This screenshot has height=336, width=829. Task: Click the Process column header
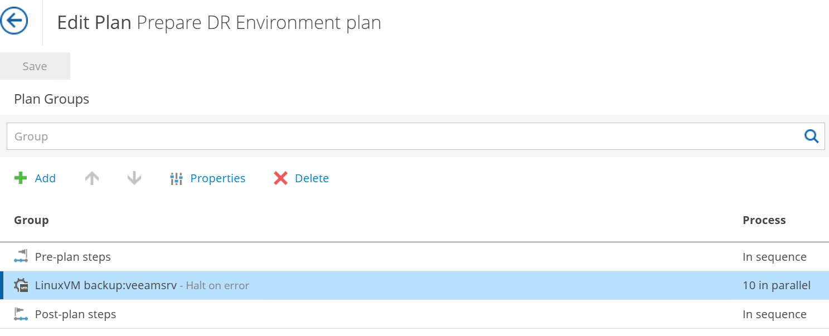point(764,220)
